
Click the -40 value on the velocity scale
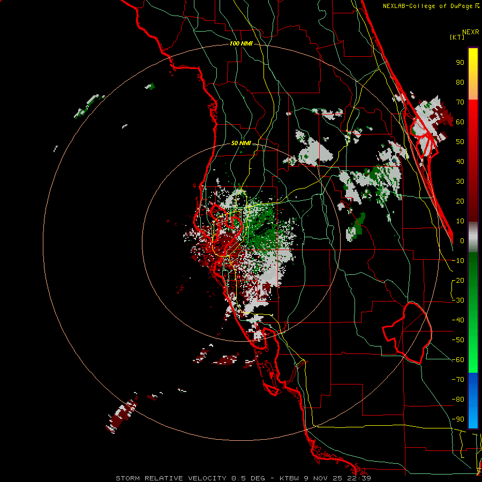458,320
